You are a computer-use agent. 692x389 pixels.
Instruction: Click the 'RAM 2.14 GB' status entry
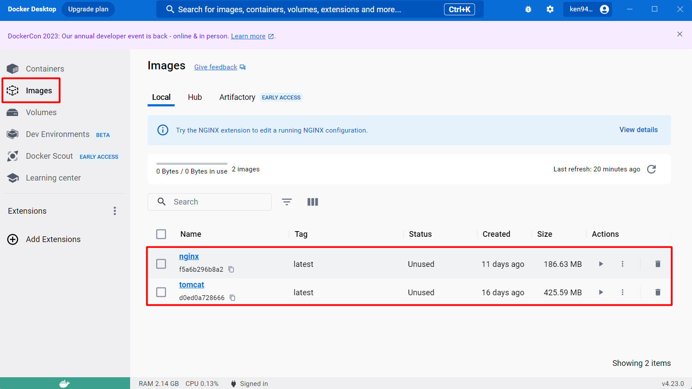(x=159, y=384)
